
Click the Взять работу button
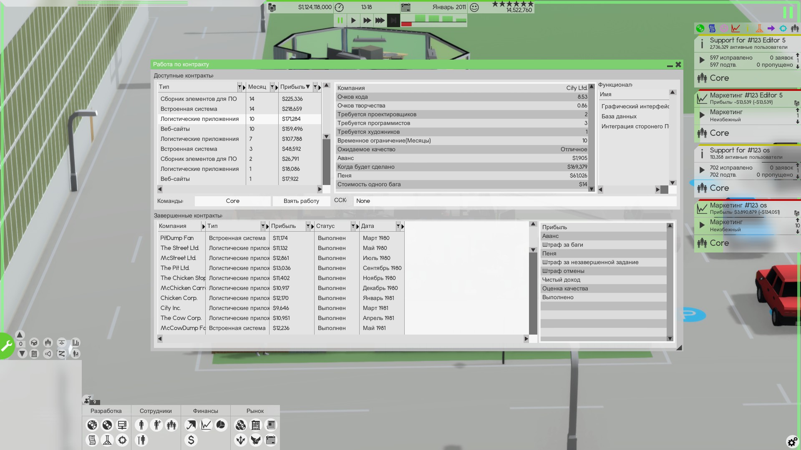click(x=301, y=201)
